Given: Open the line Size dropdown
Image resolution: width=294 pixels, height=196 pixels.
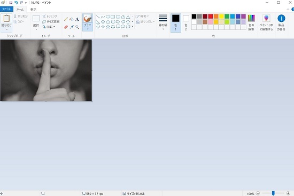Looking at the screenshot, I should [x=163, y=22].
